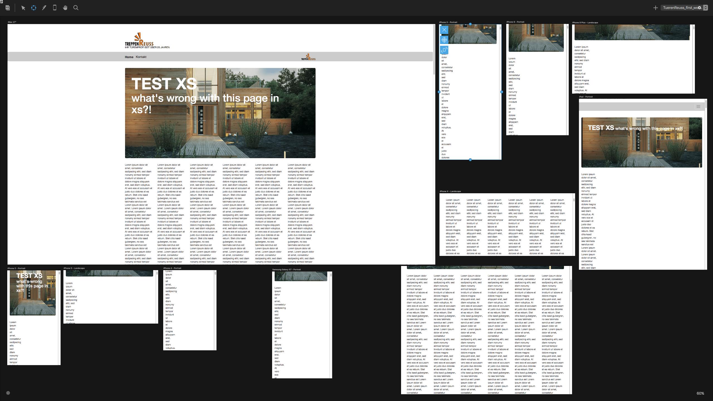Open the code/pages icon in toolbar
The height and width of the screenshot is (401, 713).
[8, 8]
